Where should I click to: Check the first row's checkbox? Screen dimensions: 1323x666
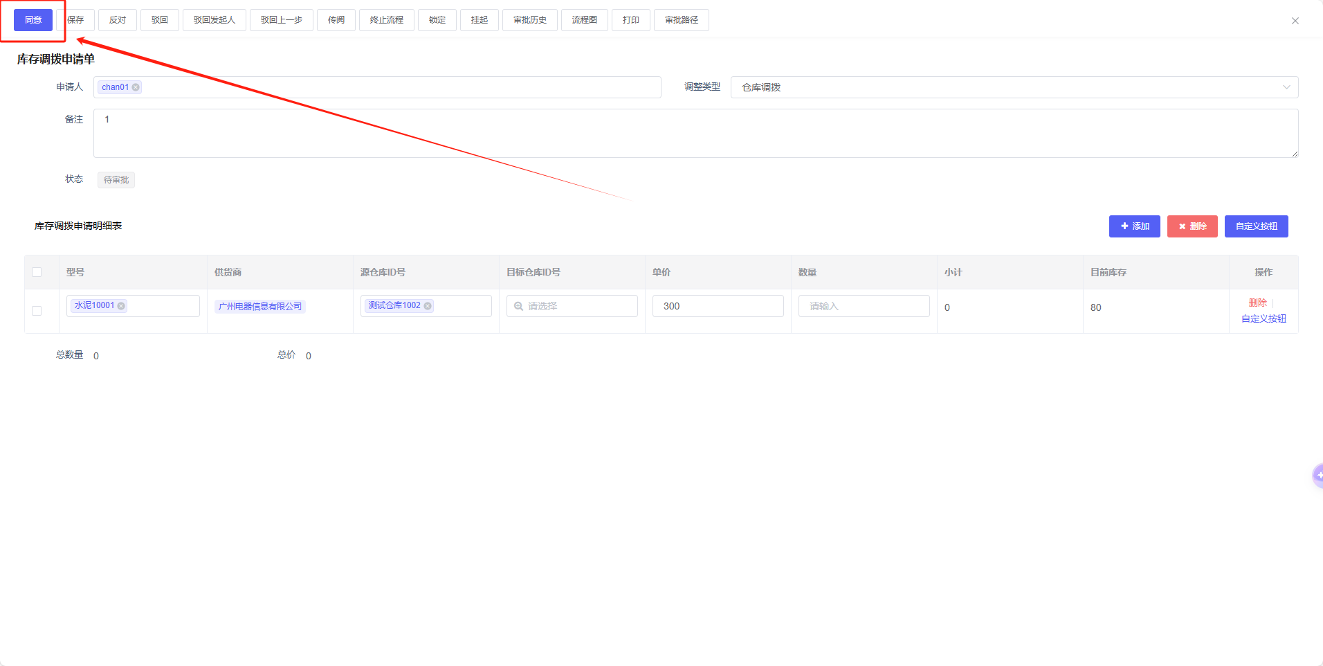(37, 311)
